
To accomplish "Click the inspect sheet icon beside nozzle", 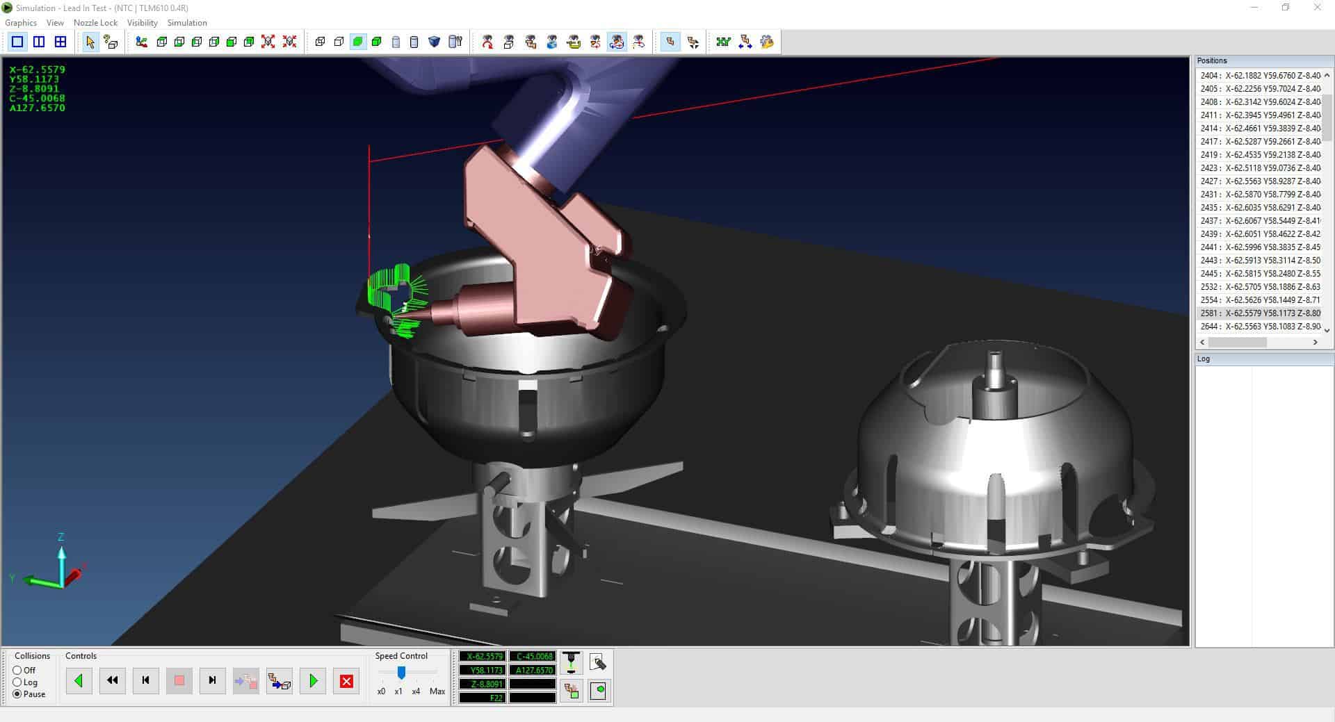I will click(598, 662).
